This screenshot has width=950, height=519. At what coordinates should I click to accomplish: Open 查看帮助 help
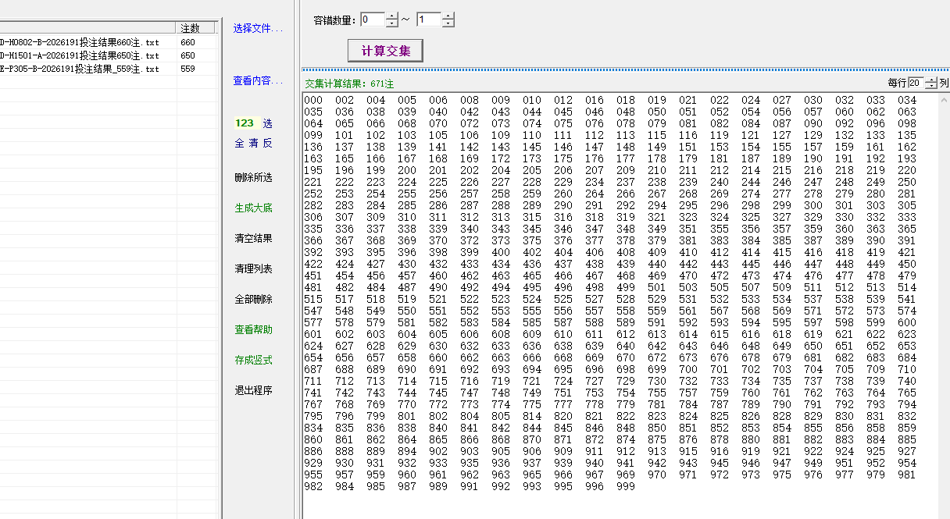pyautogui.click(x=253, y=330)
